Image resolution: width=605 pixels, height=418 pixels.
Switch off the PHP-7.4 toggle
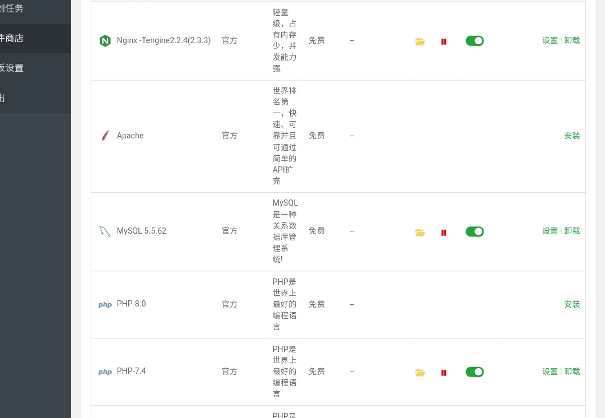(474, 371)
